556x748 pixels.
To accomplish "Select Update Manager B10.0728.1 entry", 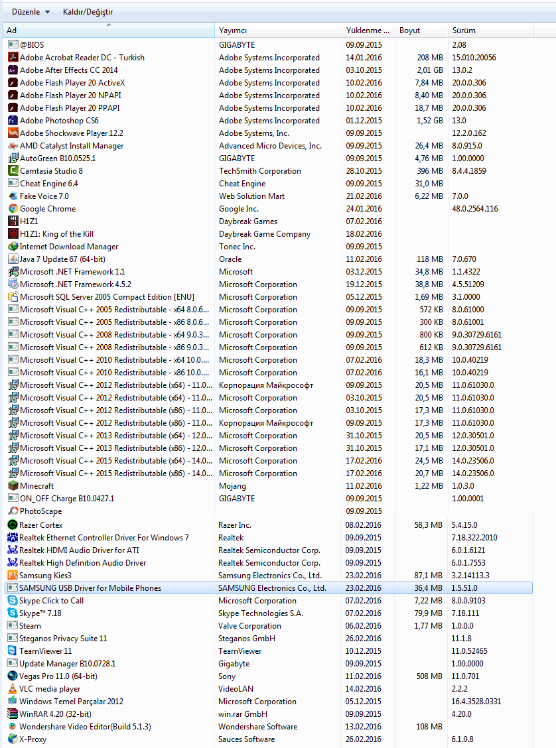I will [268, 664].
